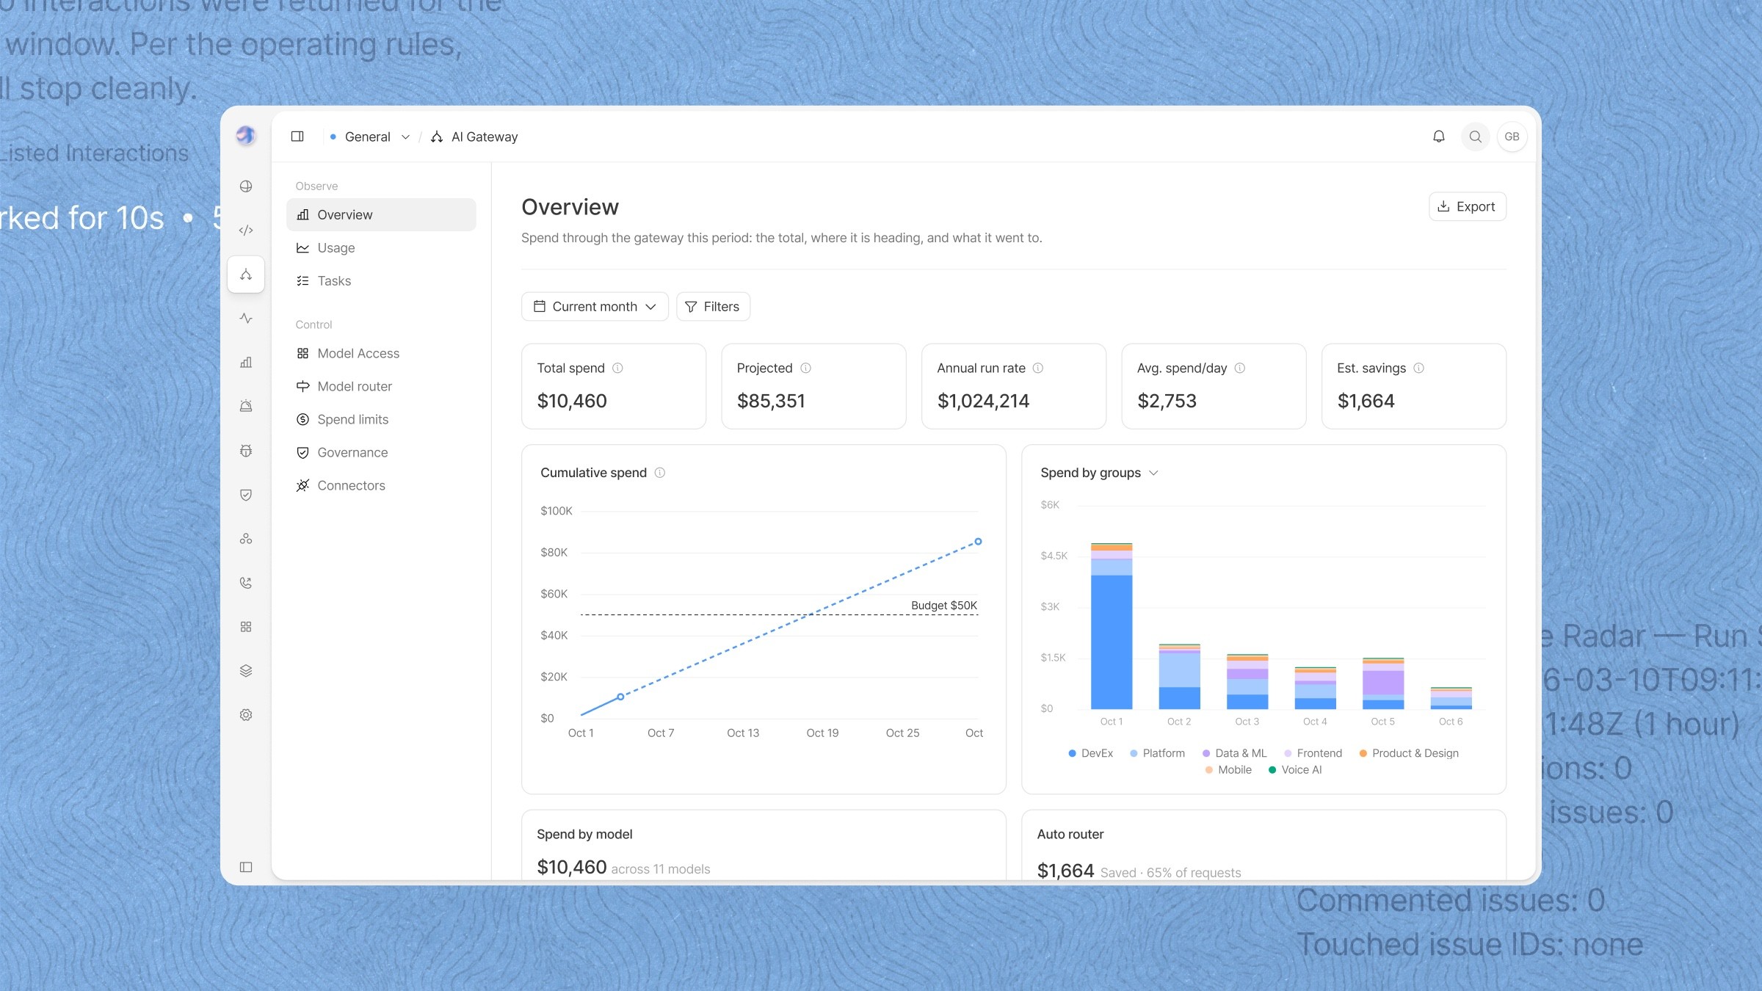
Task: Expand the Spend by groups dropdown
Action: (1099, 473)
